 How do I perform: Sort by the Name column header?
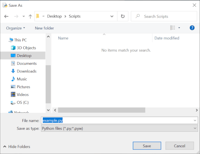pyautogui.click(x=63, y=38)
